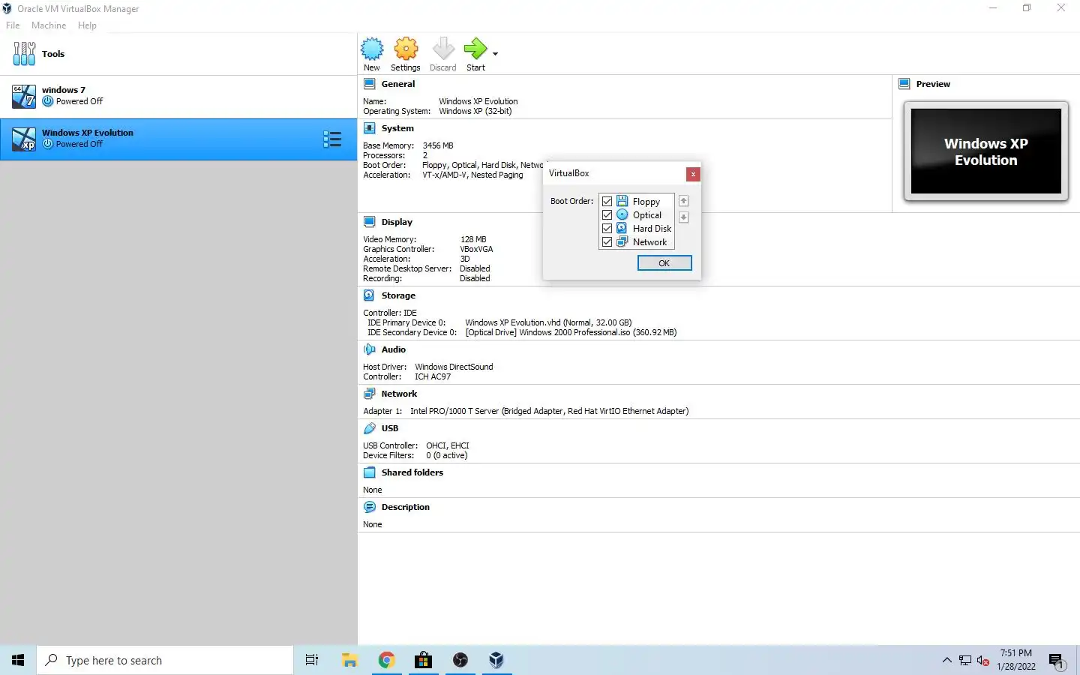The image size is (1080, 675).
Task: Click the General section heading
Action: (398, 84)
